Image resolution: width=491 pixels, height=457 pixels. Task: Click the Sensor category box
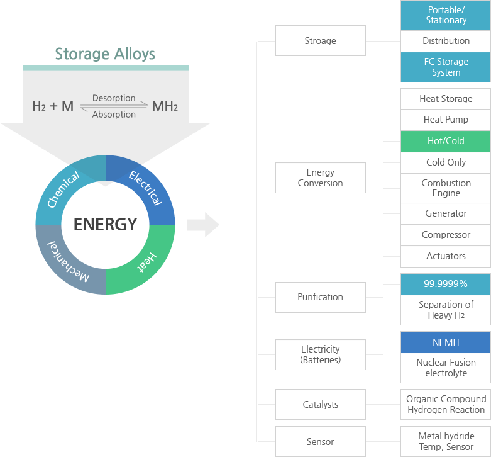[321, 441]
